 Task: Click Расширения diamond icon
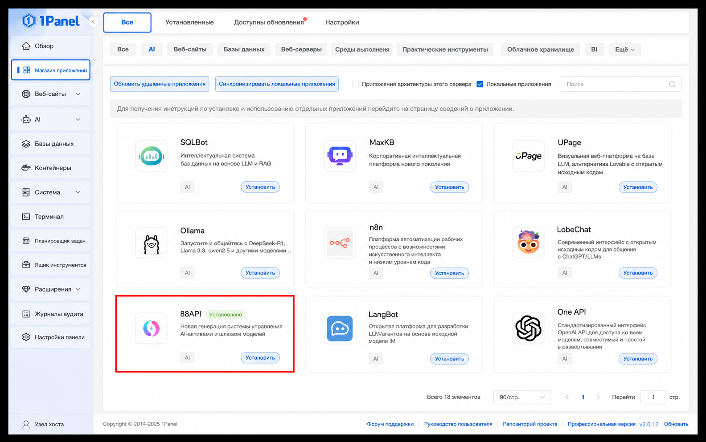[x=26, y=289]
